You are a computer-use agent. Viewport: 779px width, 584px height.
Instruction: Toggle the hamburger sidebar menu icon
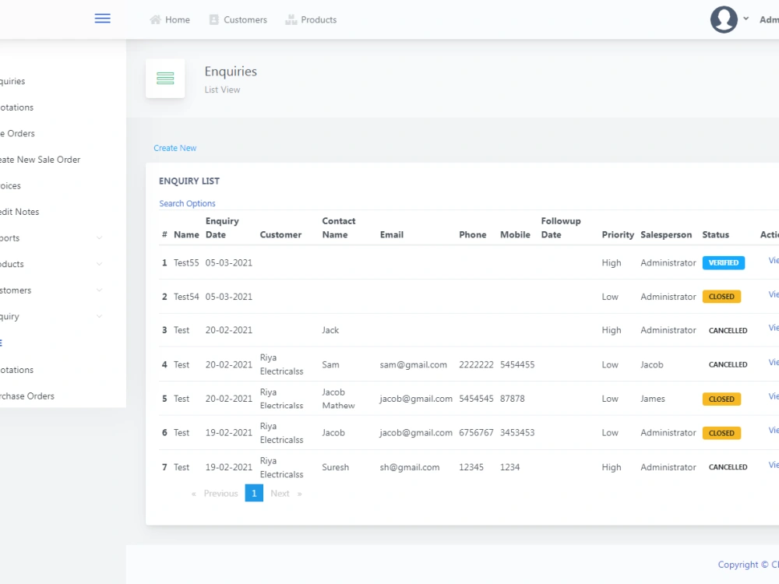(x=102, y=19)
